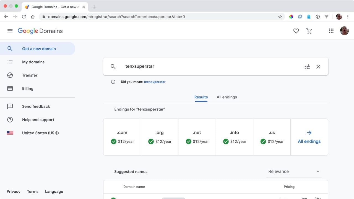
Task: Bookmark this page with the star icon
Action: click(x=280, y=17)
